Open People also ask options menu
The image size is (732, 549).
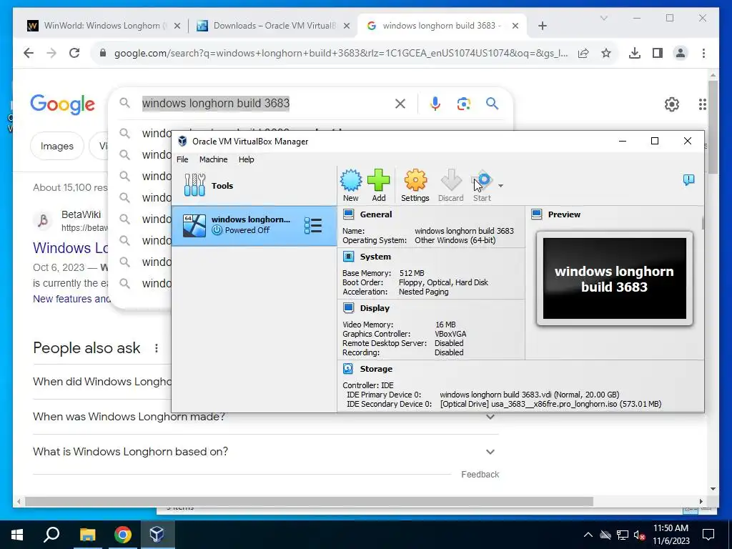click(157, 348)
